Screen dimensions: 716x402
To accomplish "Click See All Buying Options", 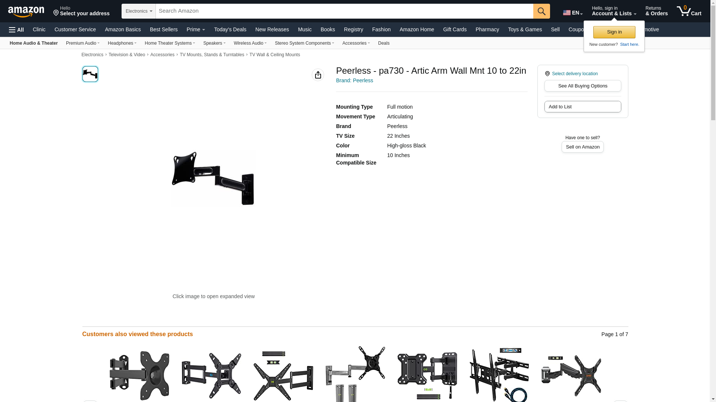I will 582,86.
